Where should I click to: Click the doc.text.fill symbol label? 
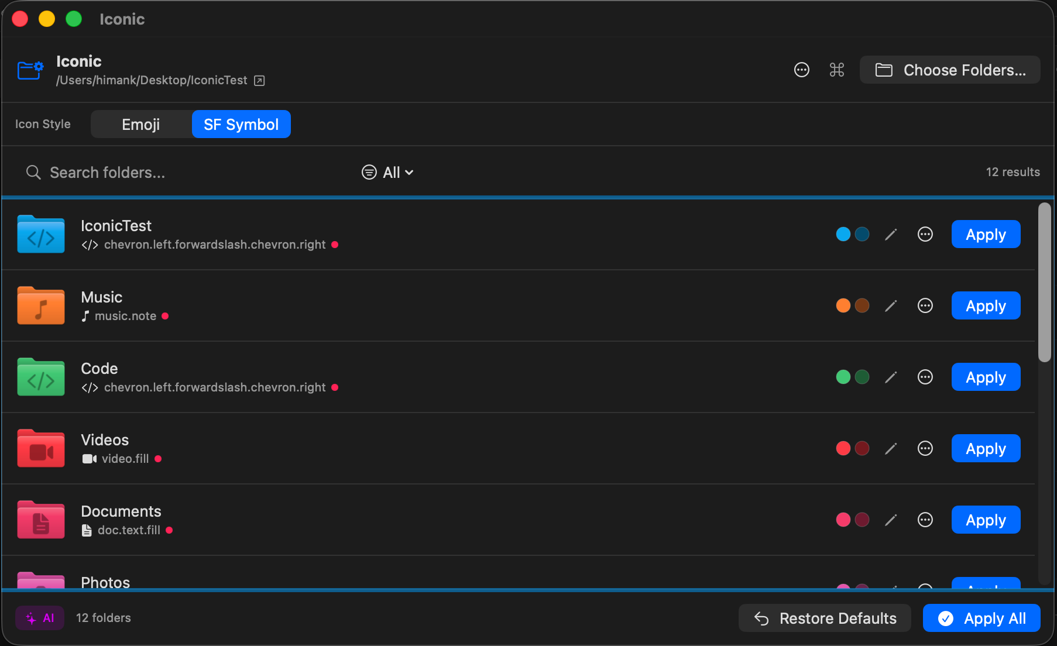(x=129, y=531)
